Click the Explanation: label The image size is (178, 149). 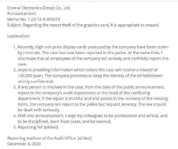[19, 36]
